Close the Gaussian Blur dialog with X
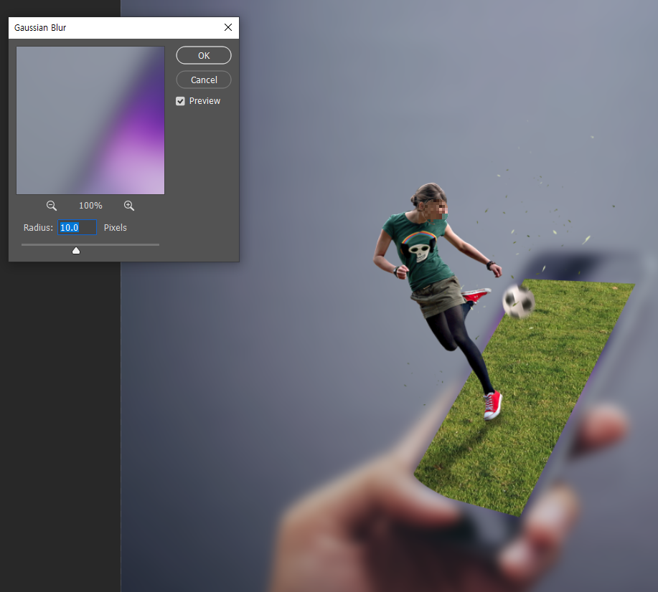The width and height of the screenshot is (658, 592). tap(228, 27)
